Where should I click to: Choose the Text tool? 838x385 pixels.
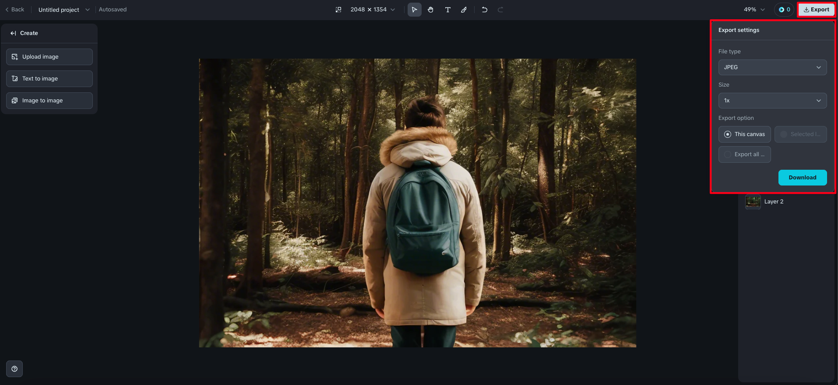(447, 10)
